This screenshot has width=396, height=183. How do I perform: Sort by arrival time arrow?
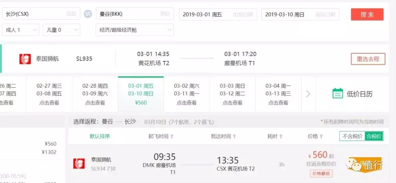(234, 136)
